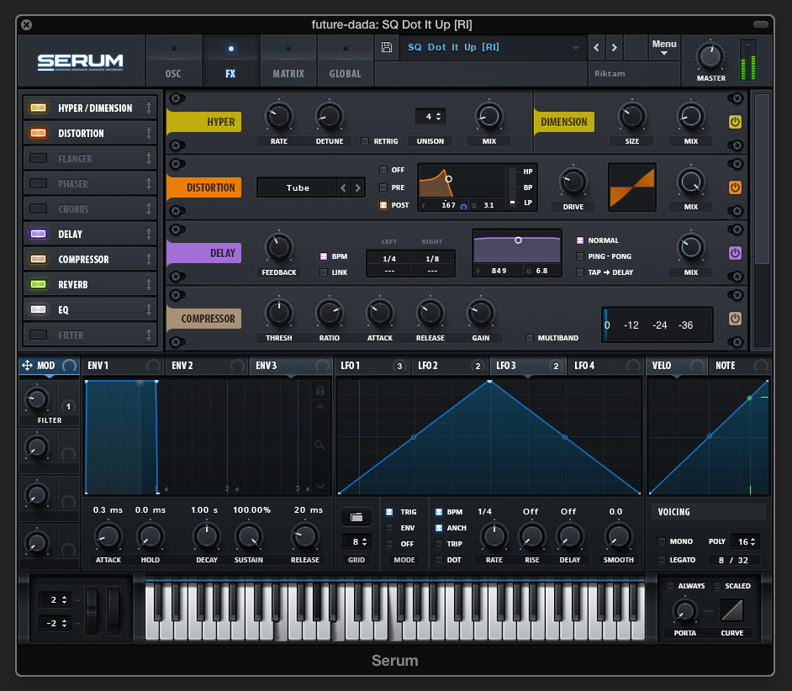Click the LFO peak point on graph
The height and width of the screenshot is (691, 792).
(489, 382)
